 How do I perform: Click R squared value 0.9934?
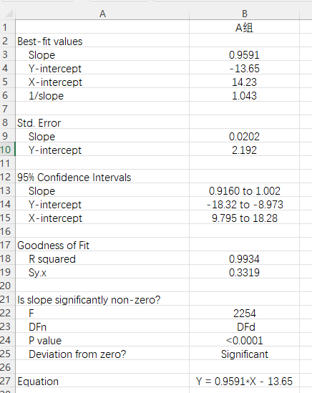(244, 258)
